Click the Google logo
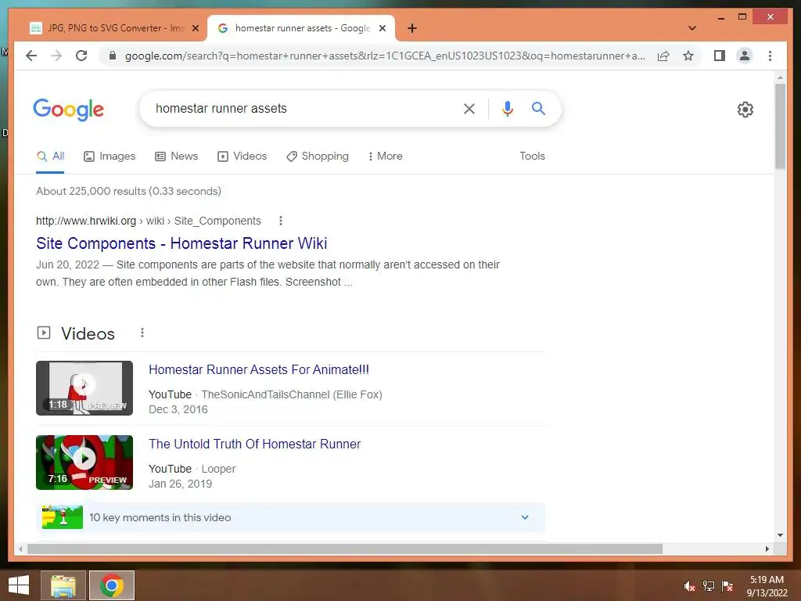This screenshot has height=601, width=801. (x=69, y=110)
